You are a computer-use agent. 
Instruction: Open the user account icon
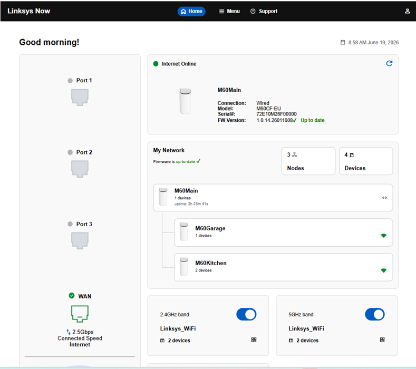[x=407, y=11]
